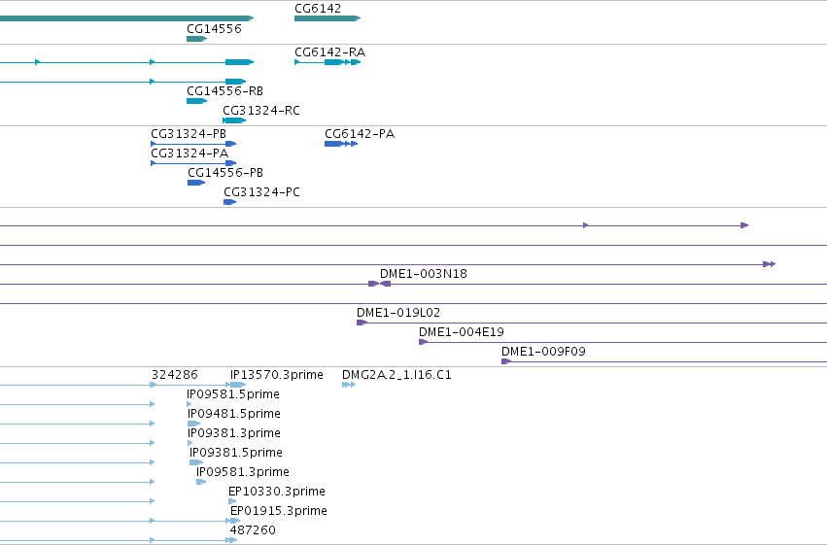
Task: Select the IP09481.5prime light blue bar
Action: (x=194, y=424)
